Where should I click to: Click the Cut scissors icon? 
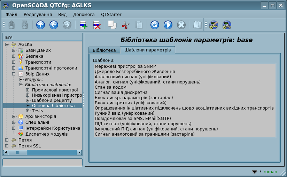(x=125, y=25)
